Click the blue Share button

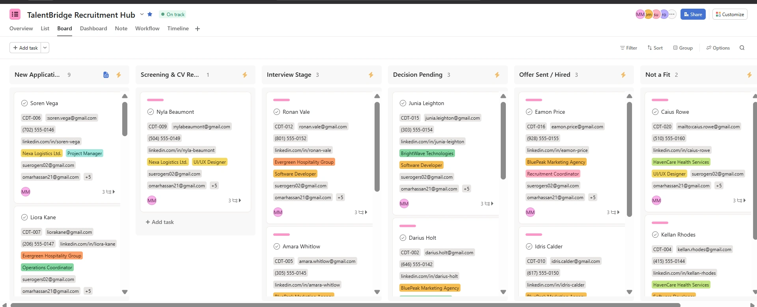(x=693, y=15)
